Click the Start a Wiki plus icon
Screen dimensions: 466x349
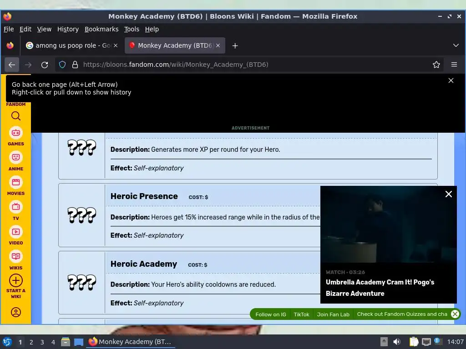click(x=16, y=280)
